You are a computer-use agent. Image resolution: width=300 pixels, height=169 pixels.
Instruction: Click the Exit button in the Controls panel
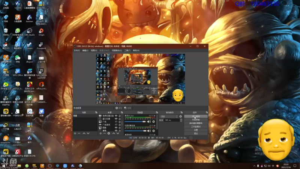pyautogui.click(x=196, y=133)
